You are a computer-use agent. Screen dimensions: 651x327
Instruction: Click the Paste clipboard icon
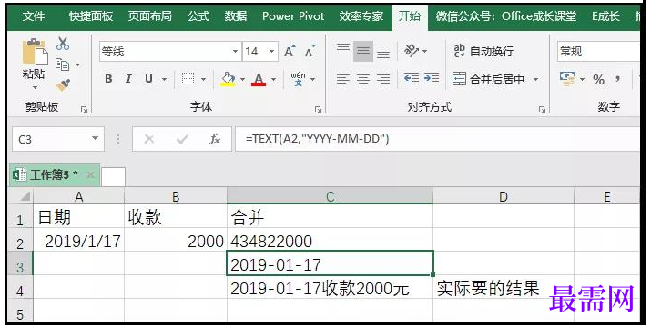pos(35,52)
